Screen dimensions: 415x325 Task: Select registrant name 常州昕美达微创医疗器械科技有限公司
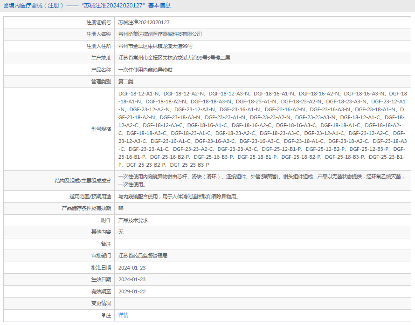160,34
